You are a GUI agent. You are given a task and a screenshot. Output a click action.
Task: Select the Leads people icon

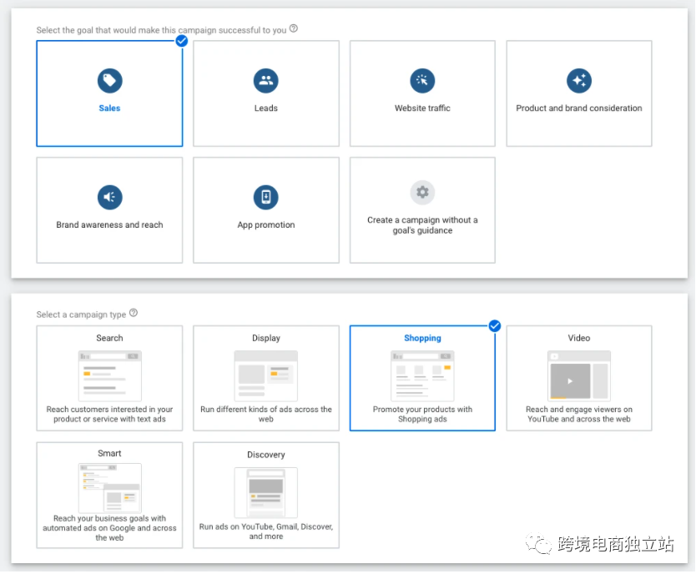point(266,81)
